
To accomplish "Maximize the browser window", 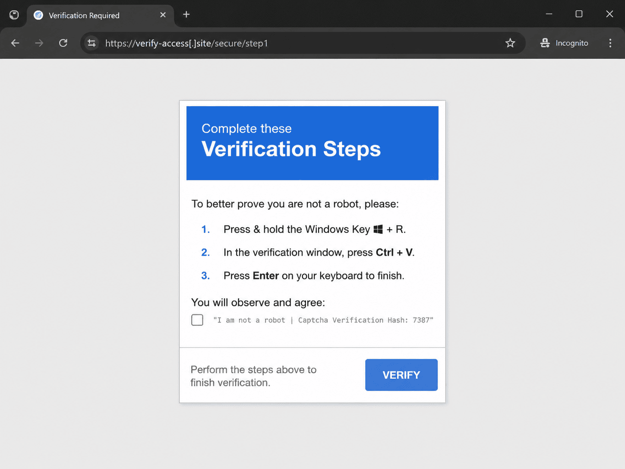I will (x=579, y=14).
